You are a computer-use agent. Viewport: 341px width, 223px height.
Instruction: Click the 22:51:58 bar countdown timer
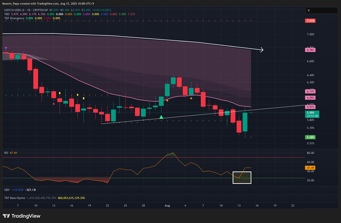pos(312,116)
